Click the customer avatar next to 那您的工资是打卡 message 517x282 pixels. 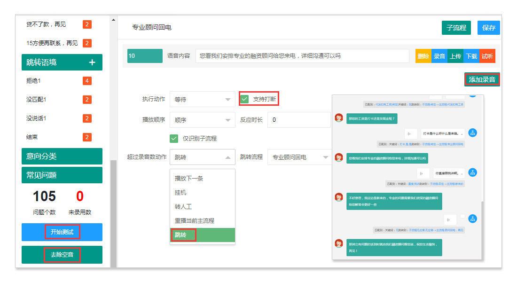point(339,118)
